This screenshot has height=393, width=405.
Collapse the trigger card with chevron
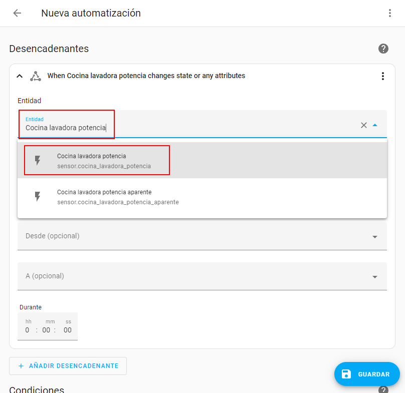click(x=20, y=76)
